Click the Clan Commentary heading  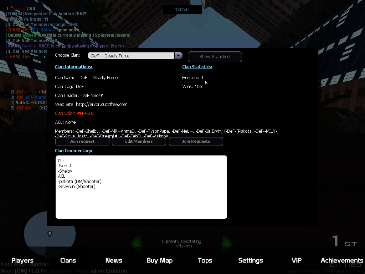pos(73,151)
